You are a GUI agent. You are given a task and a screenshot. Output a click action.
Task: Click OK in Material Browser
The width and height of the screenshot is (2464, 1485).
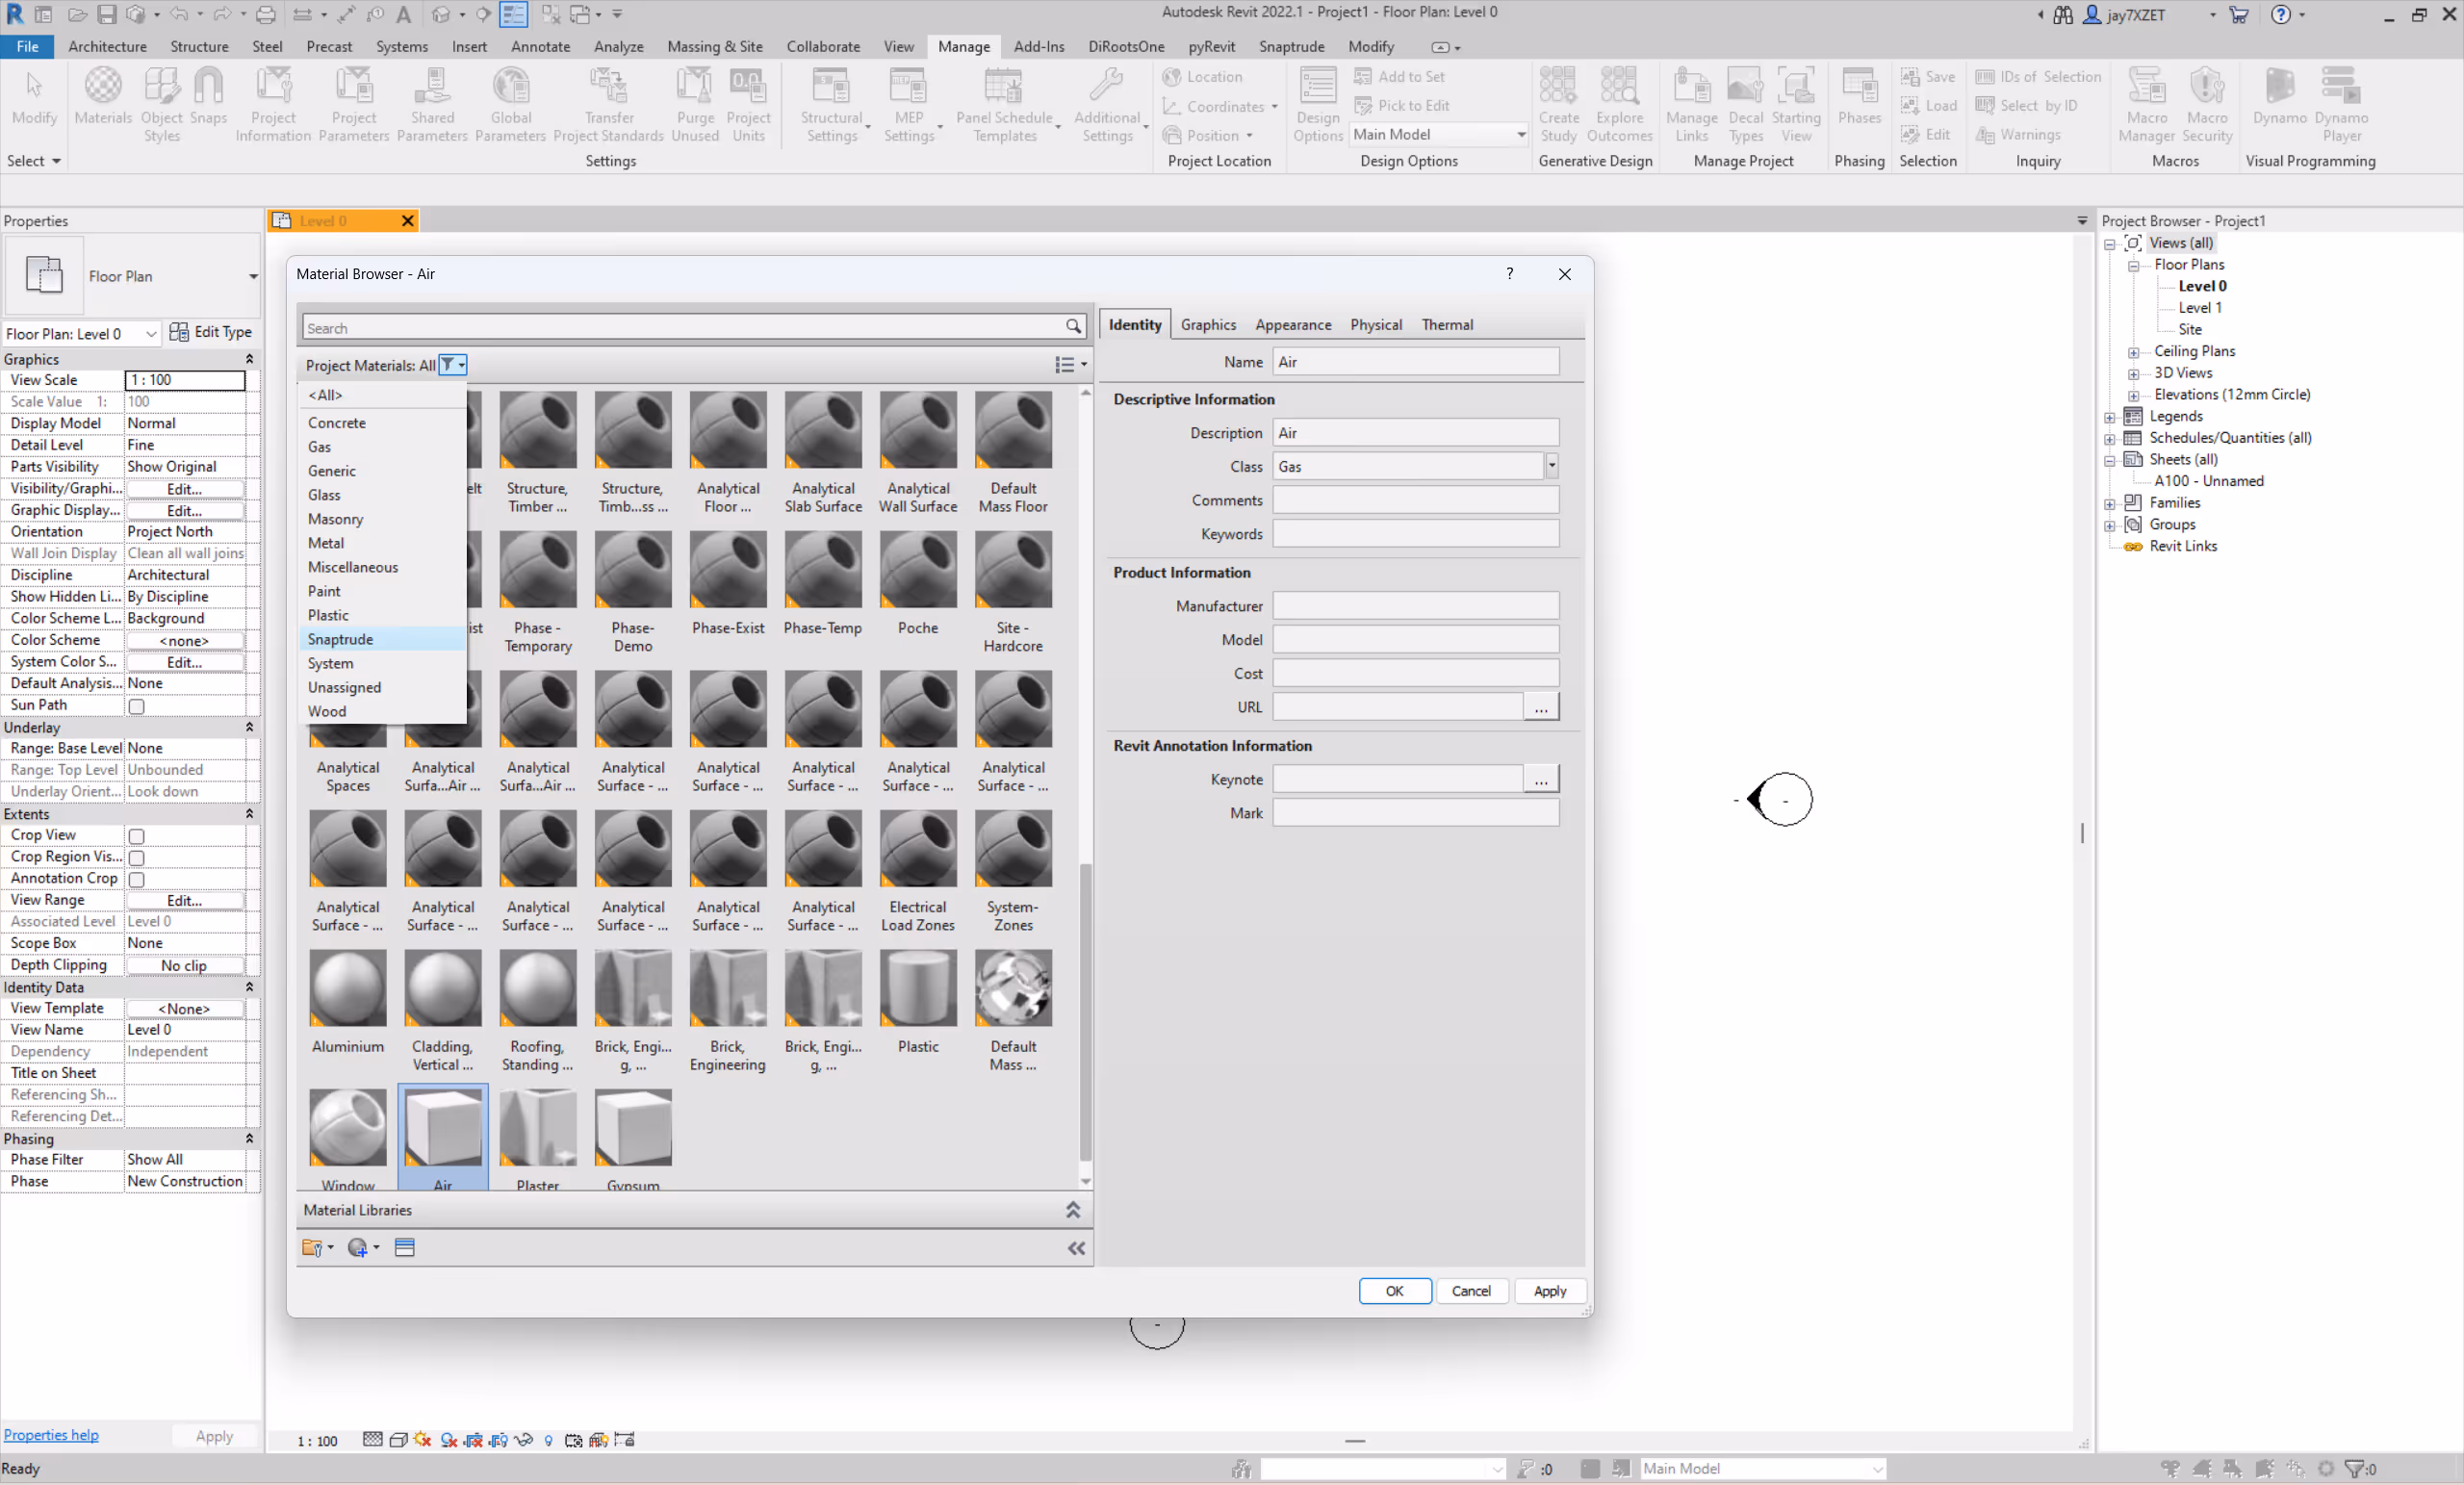[1394, 1291]
